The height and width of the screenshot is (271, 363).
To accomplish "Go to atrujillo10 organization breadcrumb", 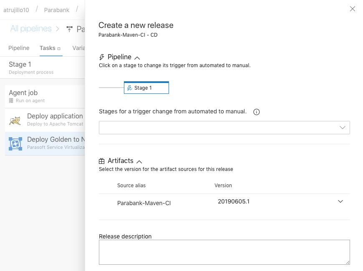I will (x=16, y=10).
